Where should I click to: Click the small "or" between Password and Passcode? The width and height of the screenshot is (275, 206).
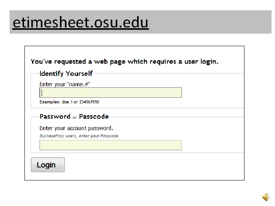75,117
